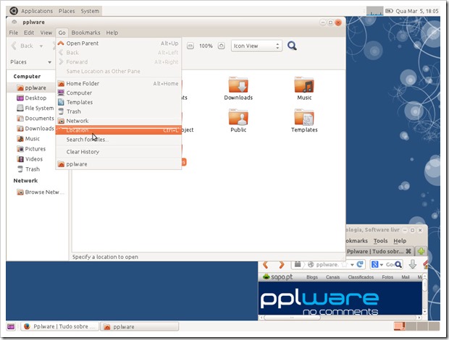The image size is (449, 340).
Task: Open the File menu
Action: coord(14,33)
